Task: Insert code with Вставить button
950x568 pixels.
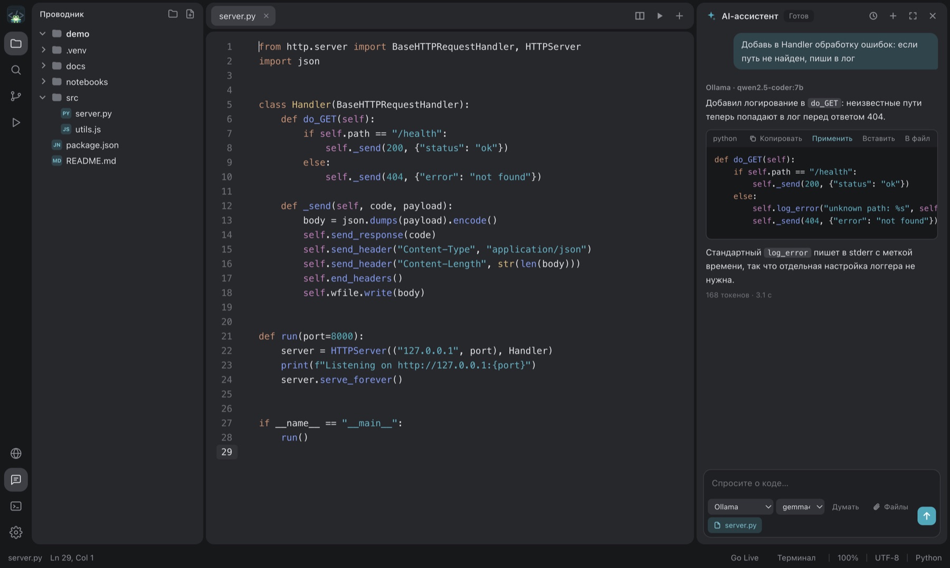Action: pyautogui.click(x=878, y=139)
